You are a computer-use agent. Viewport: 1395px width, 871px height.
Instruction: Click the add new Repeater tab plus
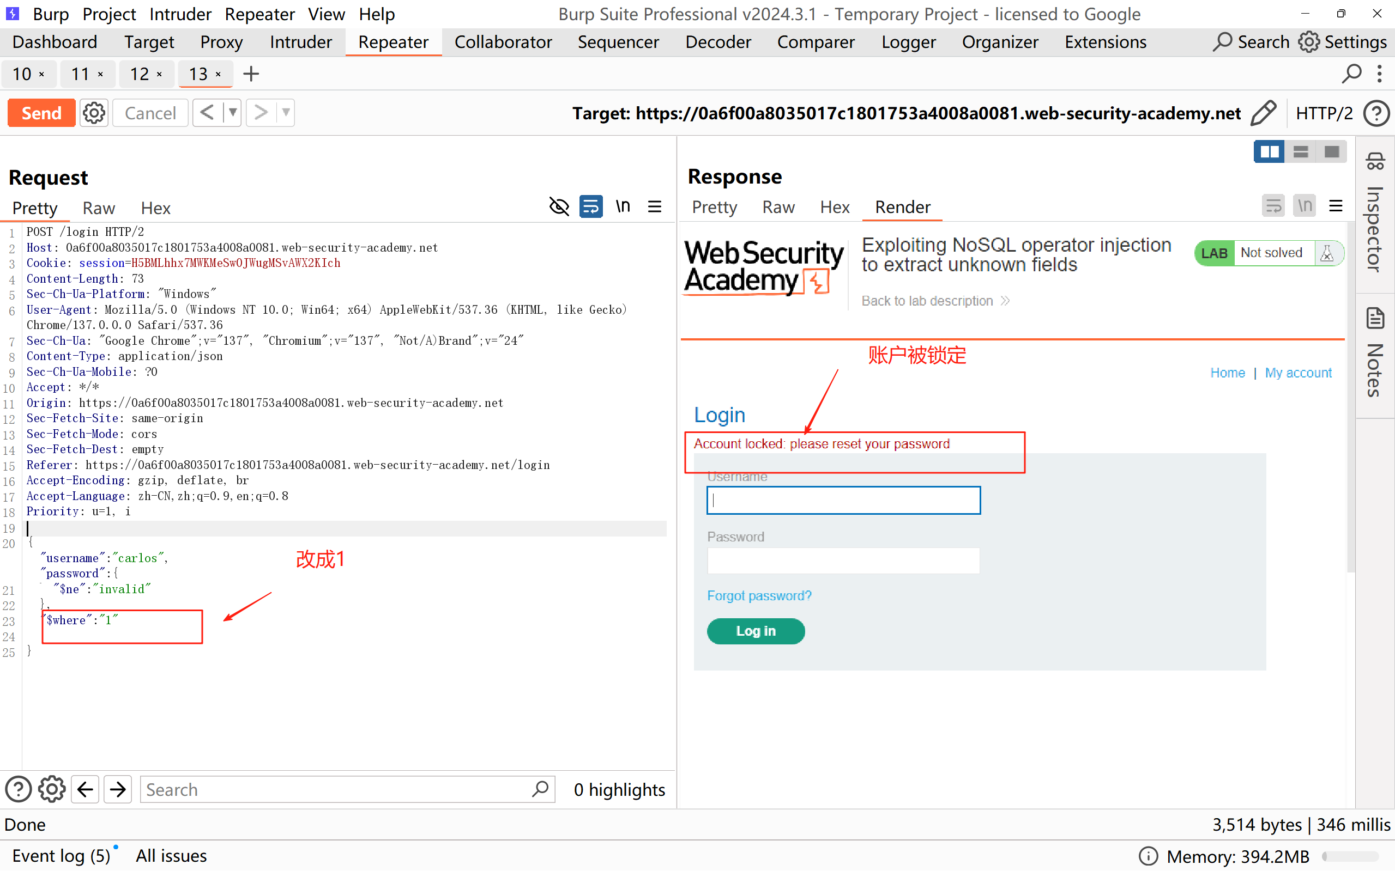pyautogui.click(x=251, y=74)
